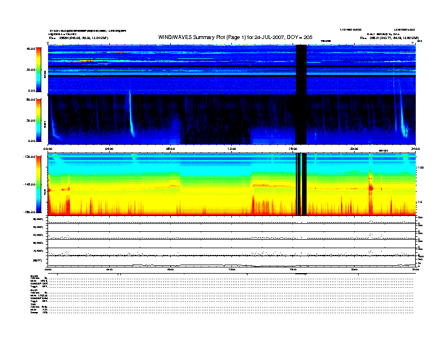Click the 100 label on TNR right axis
The width and height of the screenshot is (448, 346).
421,167
